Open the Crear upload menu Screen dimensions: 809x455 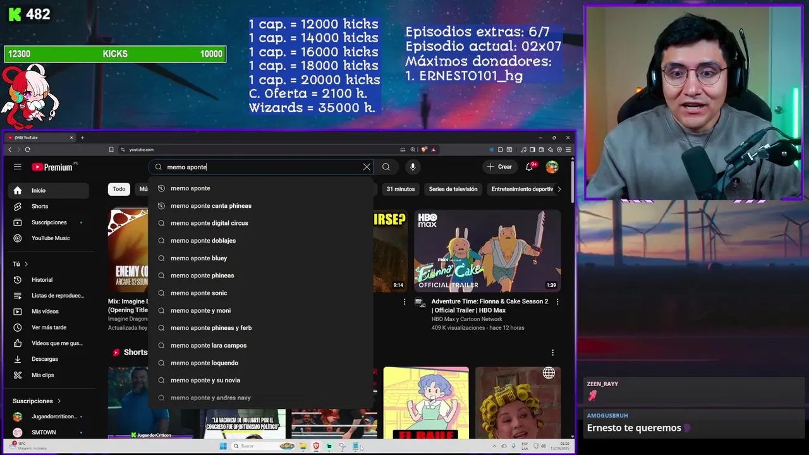click(499, 167)
